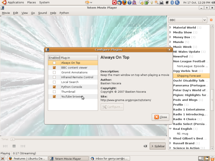The height and width of the screenshot is (161, 215).
Task: Open the Applications menu in top panel
Action: coord(16,2)
